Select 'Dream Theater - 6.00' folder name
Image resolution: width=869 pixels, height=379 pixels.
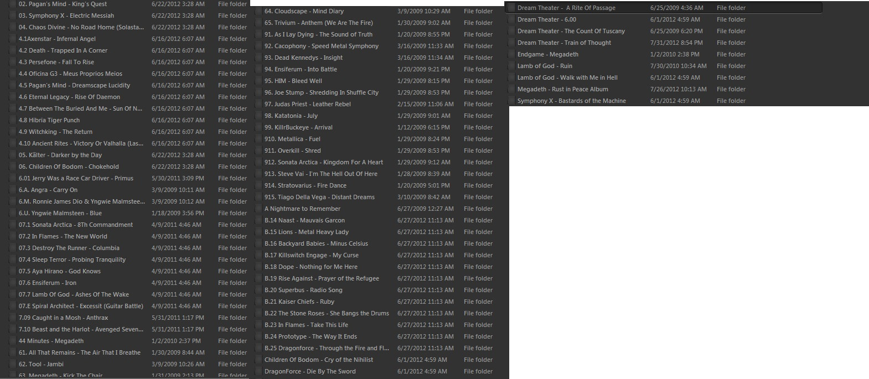pos(547,19)
